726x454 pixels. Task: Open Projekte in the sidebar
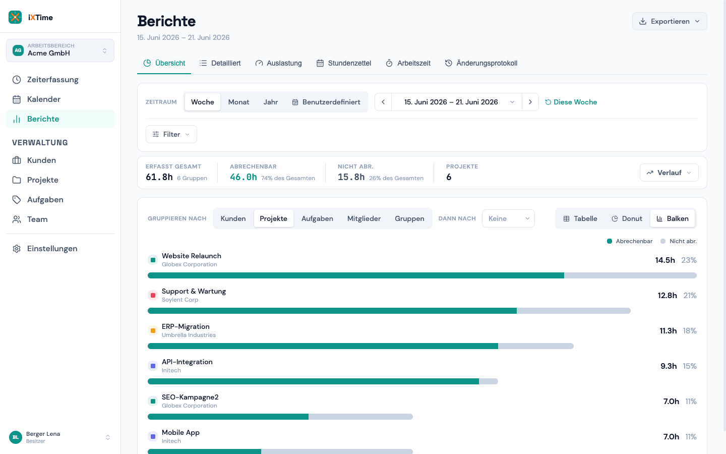point(60,180)
